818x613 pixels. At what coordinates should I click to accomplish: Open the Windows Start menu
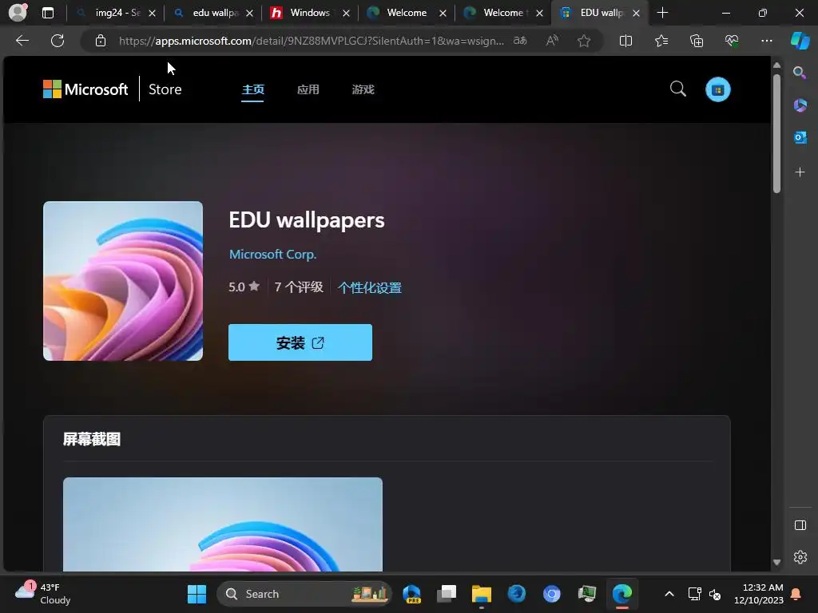point(197,594)
